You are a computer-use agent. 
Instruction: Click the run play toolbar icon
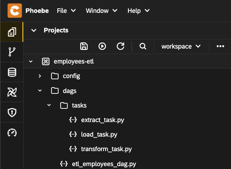point(102,46)
